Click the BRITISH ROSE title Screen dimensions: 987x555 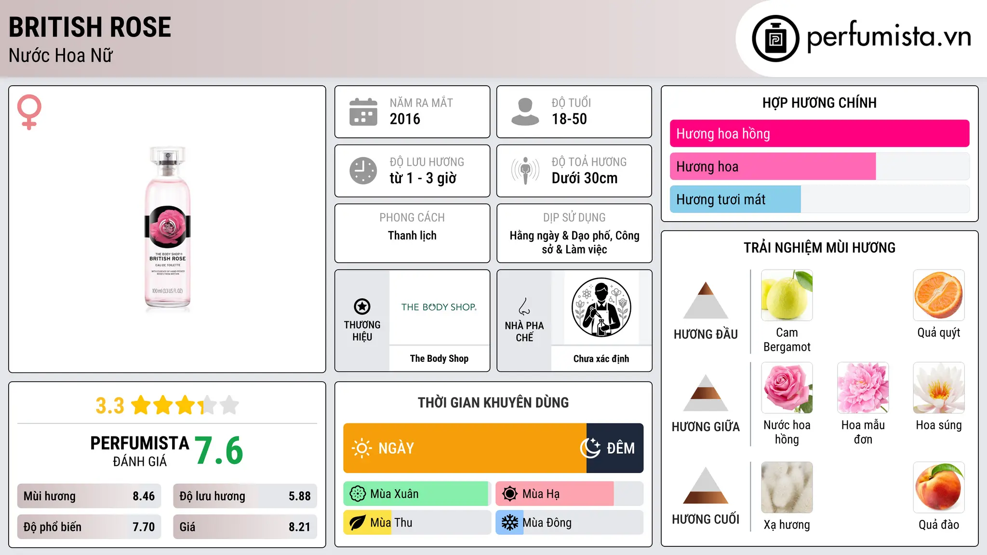click(x=90, y=27)
